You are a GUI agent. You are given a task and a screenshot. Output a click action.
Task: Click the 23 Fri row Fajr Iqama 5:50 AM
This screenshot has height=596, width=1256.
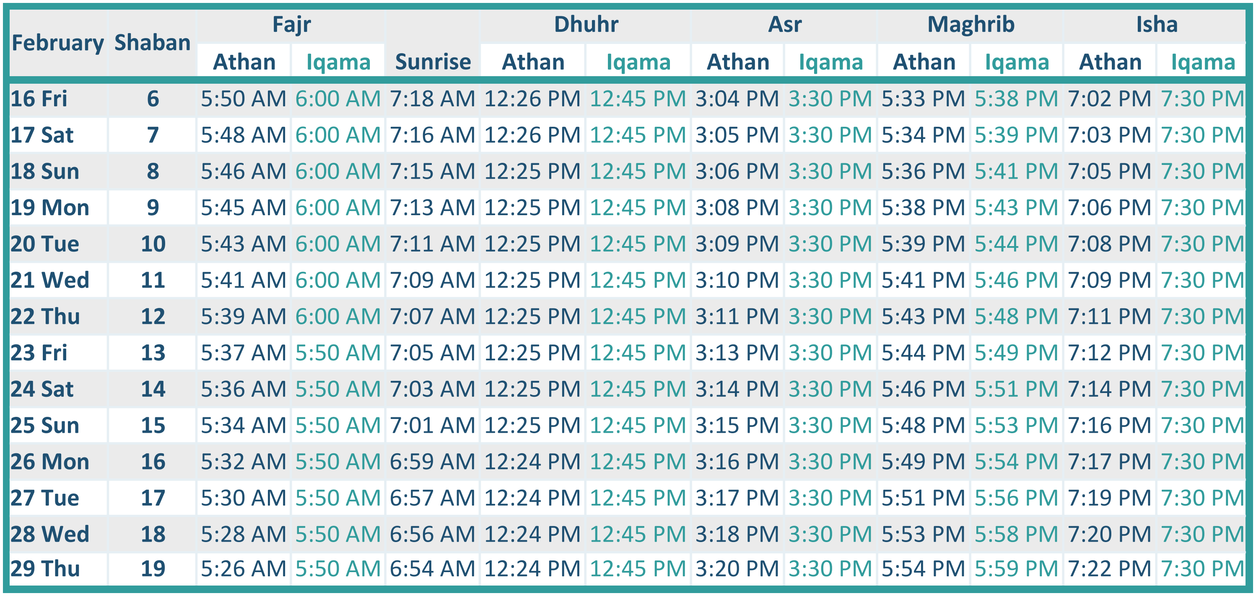[x=338, y=352]
